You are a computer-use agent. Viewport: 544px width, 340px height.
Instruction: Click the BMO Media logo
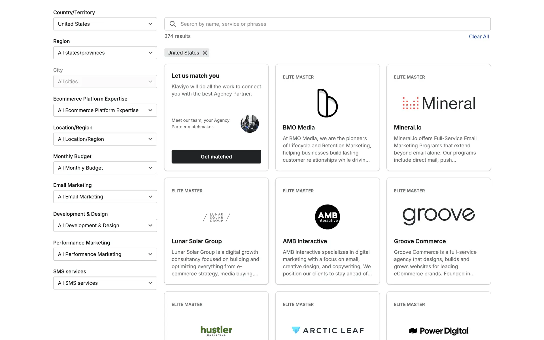(x=327, y=103)
